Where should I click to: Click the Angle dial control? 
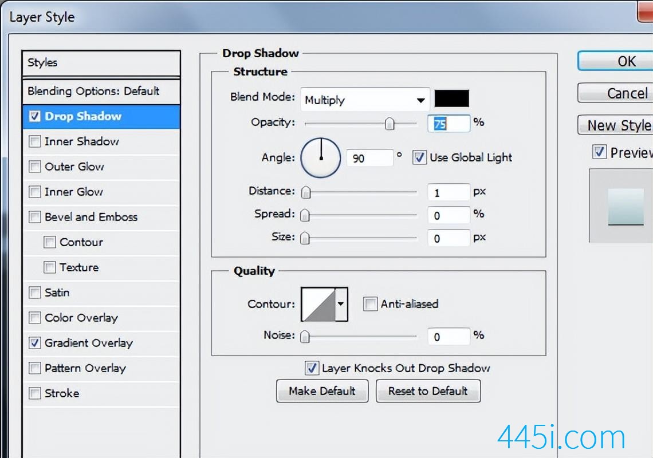click(x=321, y=158)
